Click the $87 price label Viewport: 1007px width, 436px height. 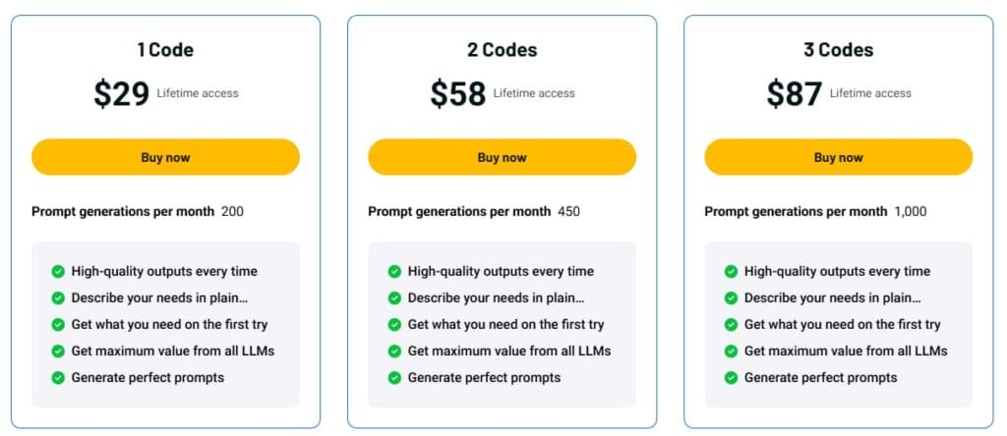795,93
